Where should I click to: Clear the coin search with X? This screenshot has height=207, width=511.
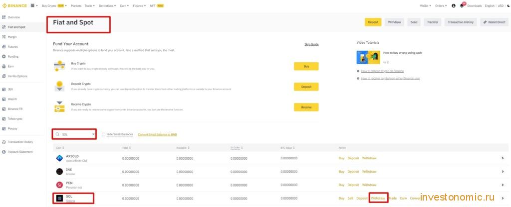(x=93, y=134)
